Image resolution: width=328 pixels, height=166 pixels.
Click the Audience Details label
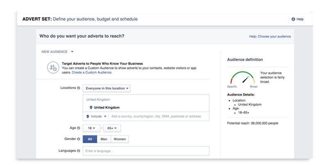(x=241, y=95)
